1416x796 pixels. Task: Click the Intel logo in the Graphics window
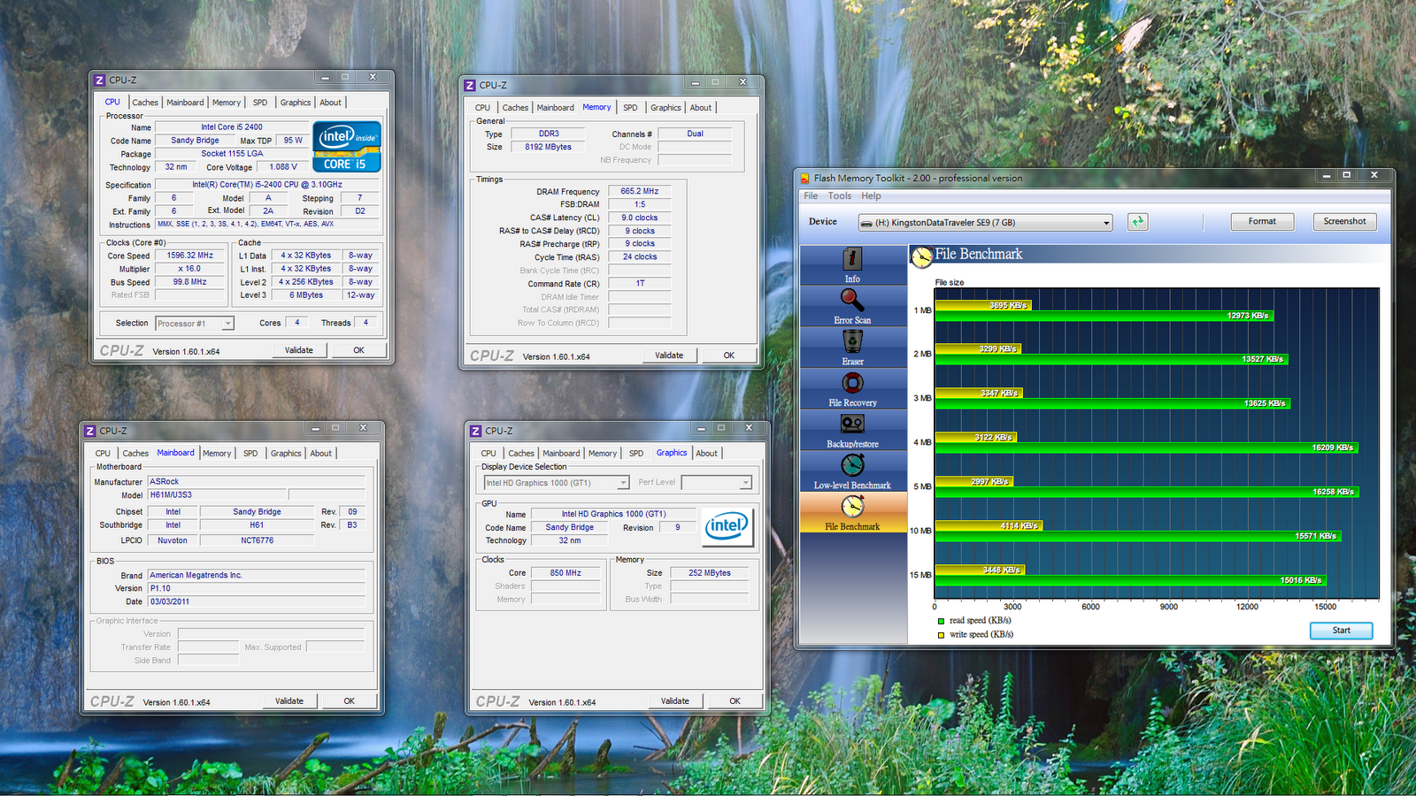click(727, 526)
